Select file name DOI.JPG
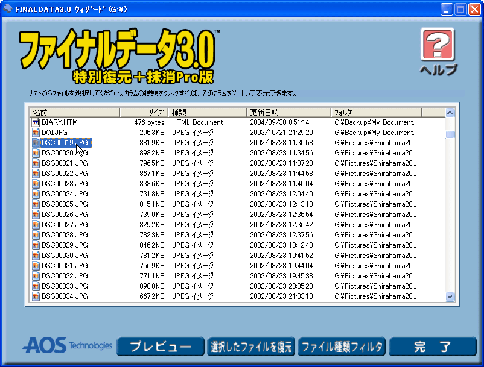 point(54,133)
